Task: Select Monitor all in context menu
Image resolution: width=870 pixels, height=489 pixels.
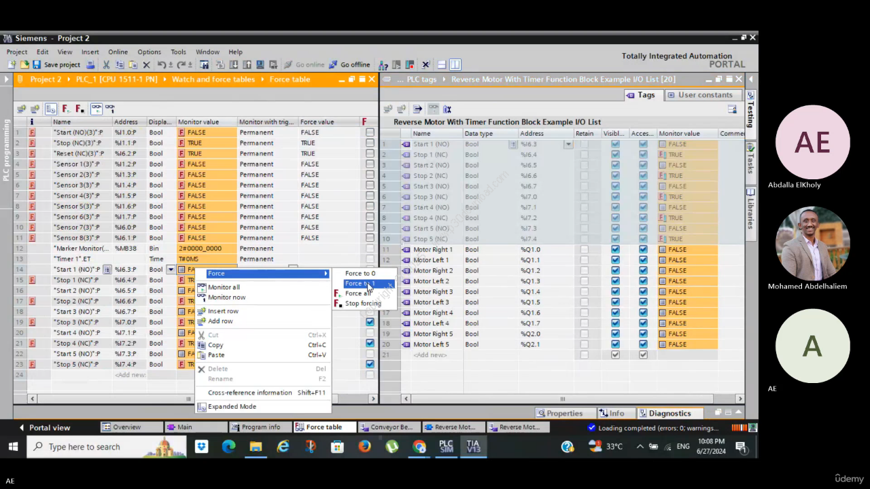Action: coord(224,287)
